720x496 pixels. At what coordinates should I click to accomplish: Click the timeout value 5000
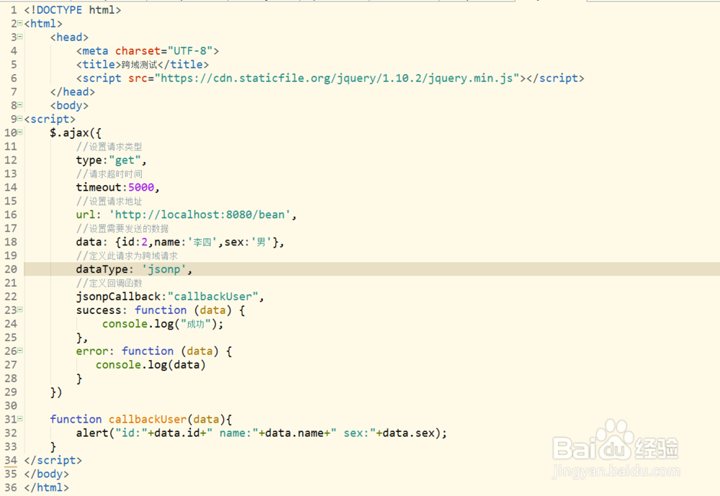tap(141, 187)
